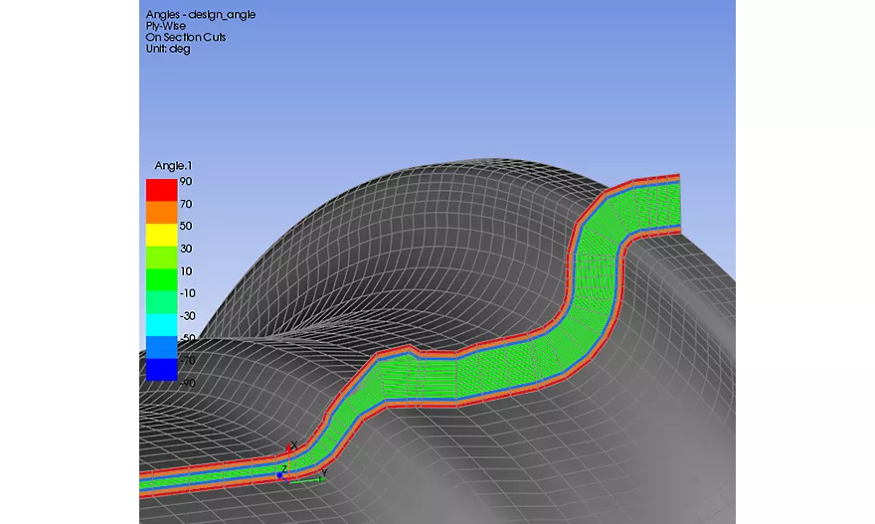The height and width of the screenshot is (524, 875).
Task: Click the coordinate triad Z axis label
Action: coord(284,468)
